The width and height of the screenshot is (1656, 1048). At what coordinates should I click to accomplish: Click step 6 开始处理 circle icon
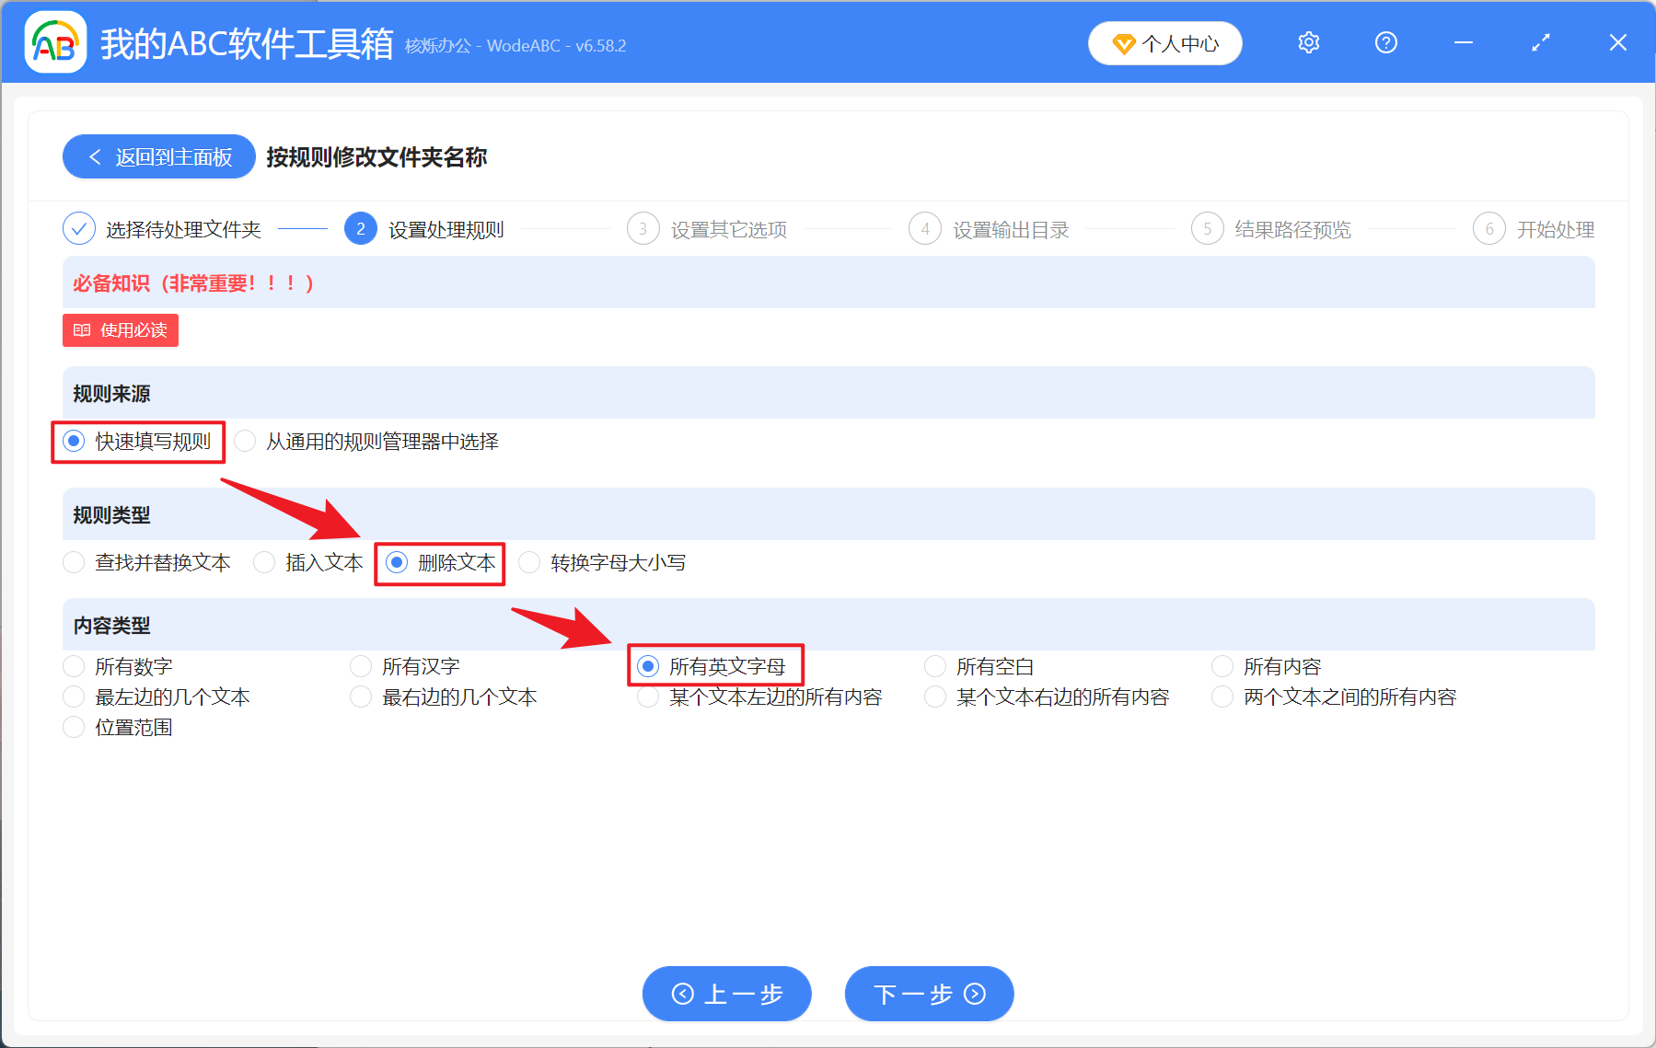(x=1489, y=228)
